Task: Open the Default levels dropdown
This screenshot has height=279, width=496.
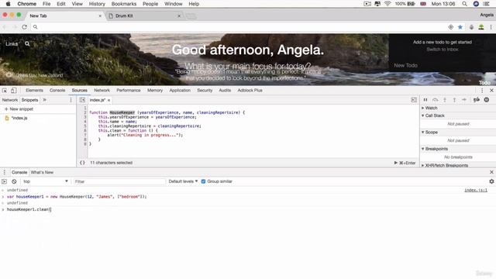Action: pyautogui.click(x=183, y=181)
